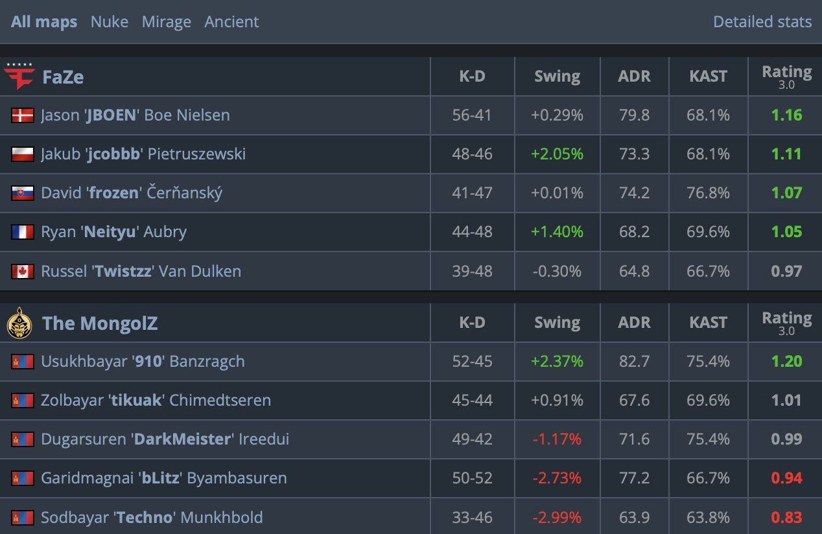Screen dimensions: 822x534
Task: Open Zolbayar 'tikuak' Chimedtseren's profile
Action: coord(156,400)
